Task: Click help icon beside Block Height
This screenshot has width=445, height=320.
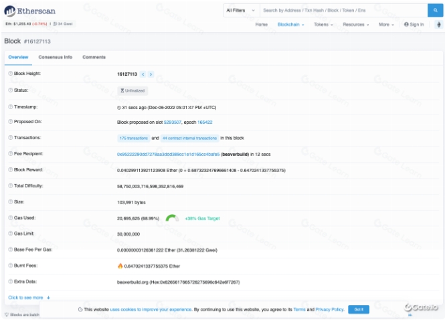Action: pyautogui.click(x=11, y=74)
